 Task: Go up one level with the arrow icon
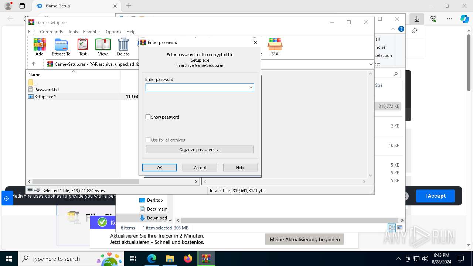point(34,64)
